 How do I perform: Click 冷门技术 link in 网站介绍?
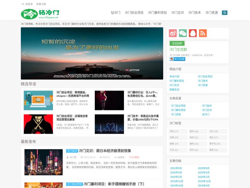[203, 81]
